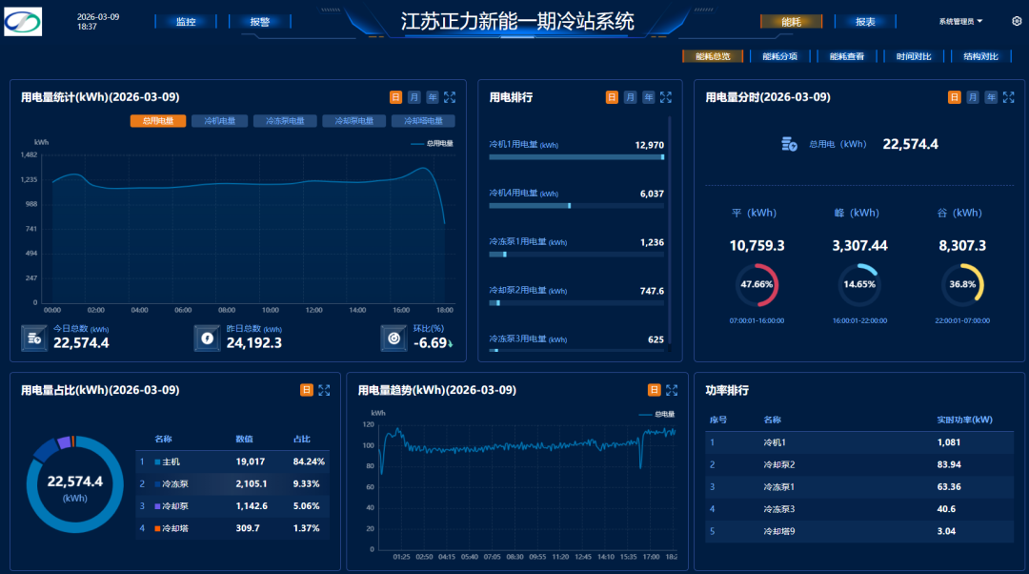Screen dimensions: 1029x574
Task: Click the 今日总数 meter icon
Action: coord(33,337)
